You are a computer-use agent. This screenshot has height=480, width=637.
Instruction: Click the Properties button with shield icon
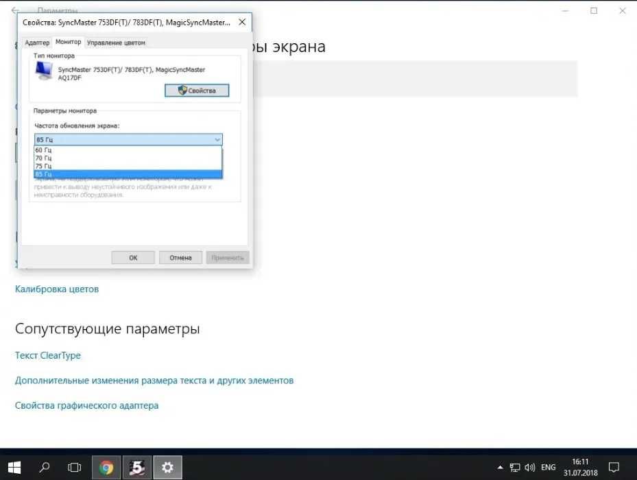[197, 91]
